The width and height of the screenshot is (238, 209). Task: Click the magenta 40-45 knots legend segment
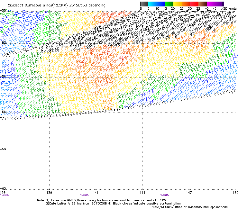tap(211, 4)
